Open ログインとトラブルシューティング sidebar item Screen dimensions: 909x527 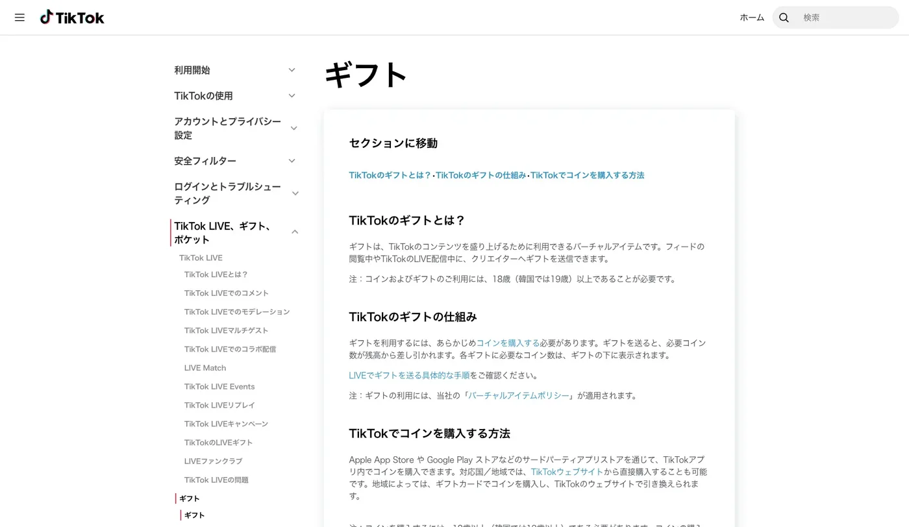pyautogui.click(x=228, y=193)
